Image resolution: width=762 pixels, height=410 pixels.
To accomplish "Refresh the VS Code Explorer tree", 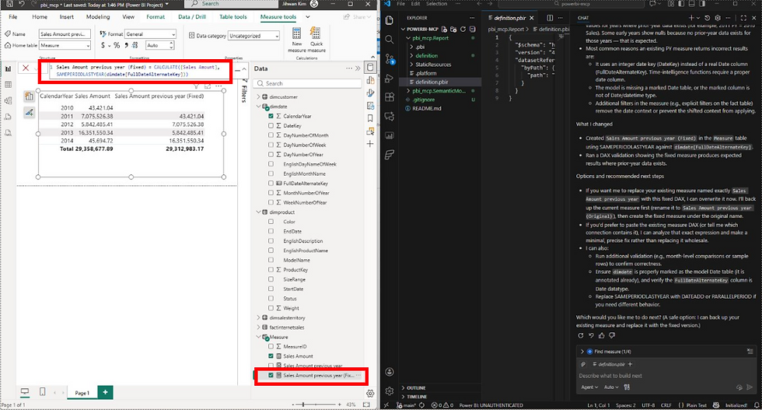I will pos(463,30).
